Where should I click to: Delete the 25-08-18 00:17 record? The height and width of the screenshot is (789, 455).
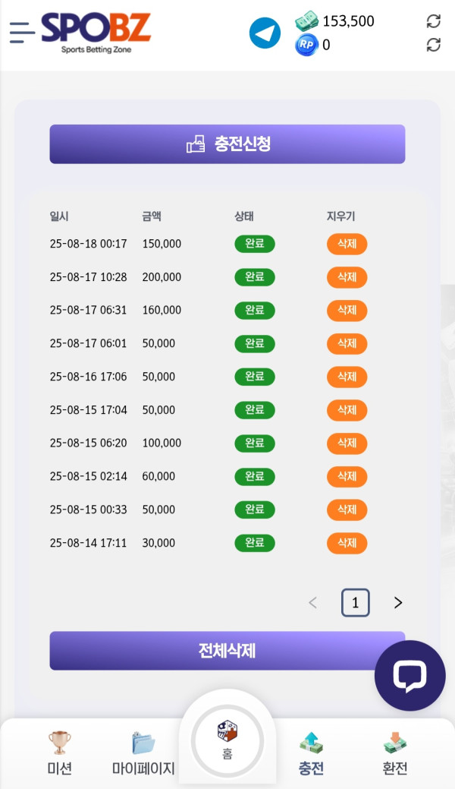point(347,244)
